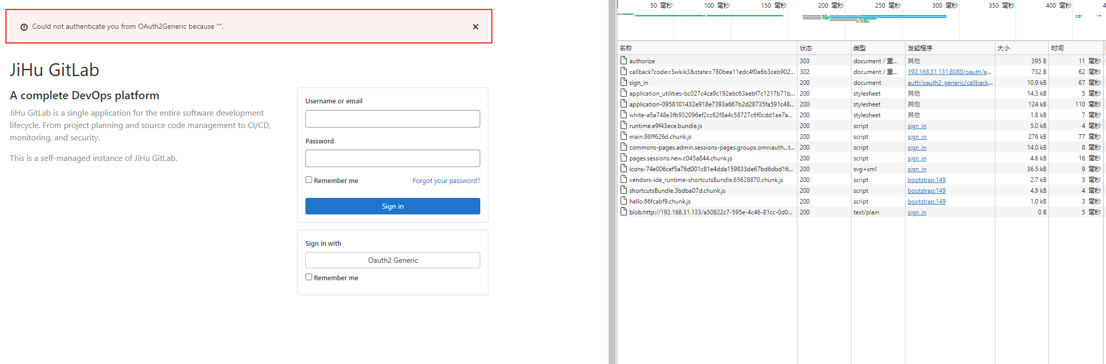Image resolution: width=1106 pixels, height=364 pixels.
Task: Click the 350 毫秒 timeline marker
Action: click(1001, 6)
